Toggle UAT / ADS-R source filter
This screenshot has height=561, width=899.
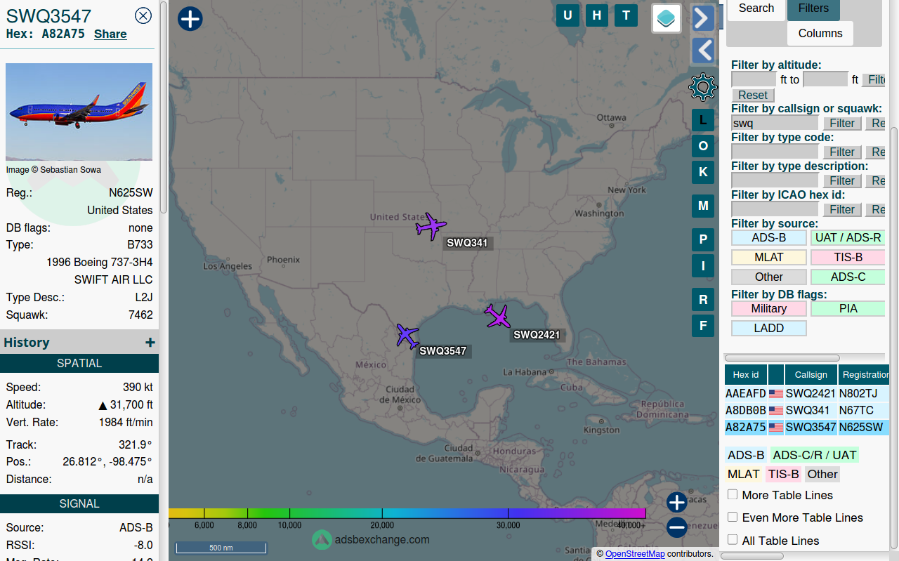[x=848, y=238]
